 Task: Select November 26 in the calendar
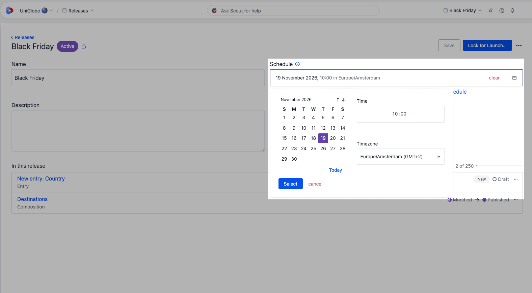tap(323, 149)
